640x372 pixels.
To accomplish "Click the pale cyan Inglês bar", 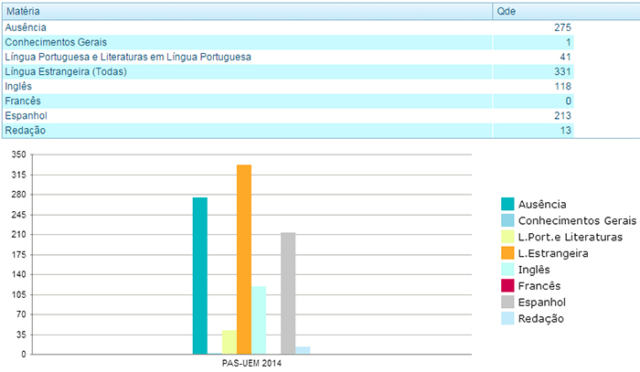I will 259,320.
